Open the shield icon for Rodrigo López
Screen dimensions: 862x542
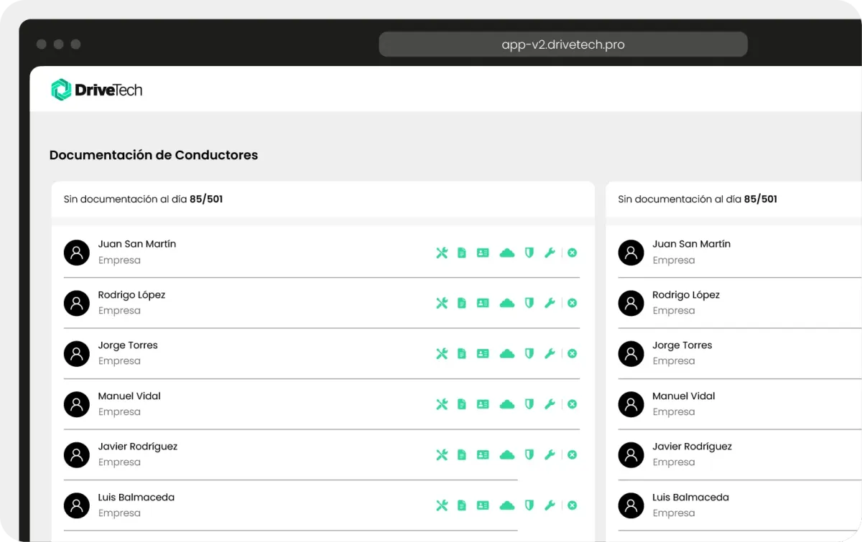coord(529,303)
